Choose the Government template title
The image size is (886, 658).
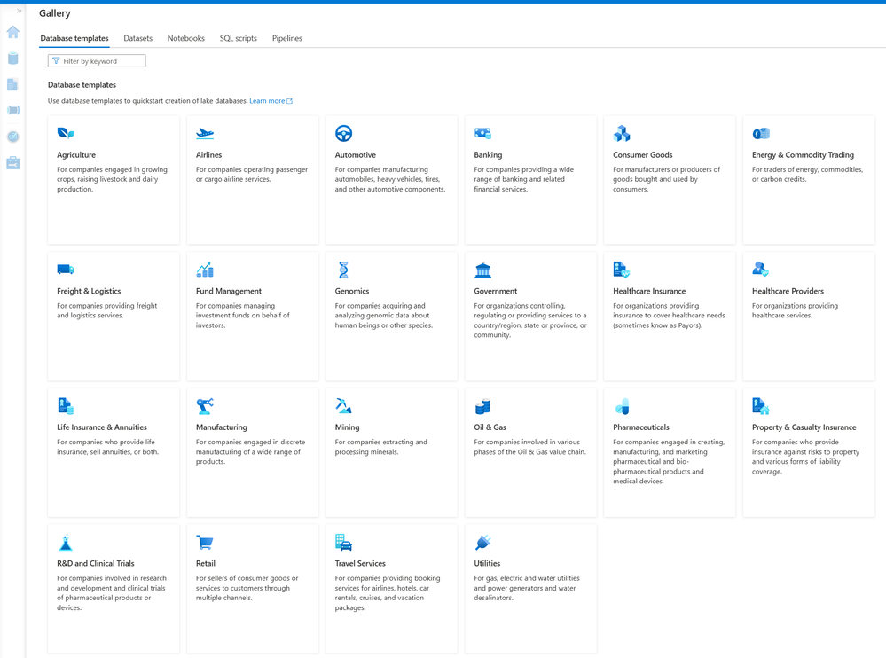pyautogui.click(x=495, y=291)
